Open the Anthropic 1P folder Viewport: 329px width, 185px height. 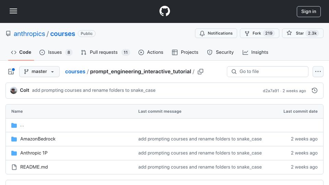[34, 153]
